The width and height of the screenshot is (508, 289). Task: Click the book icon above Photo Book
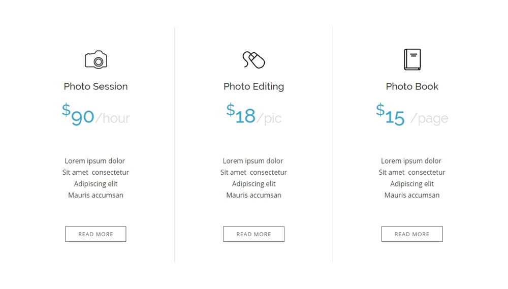pyautogui.click(x=412, y=59)
